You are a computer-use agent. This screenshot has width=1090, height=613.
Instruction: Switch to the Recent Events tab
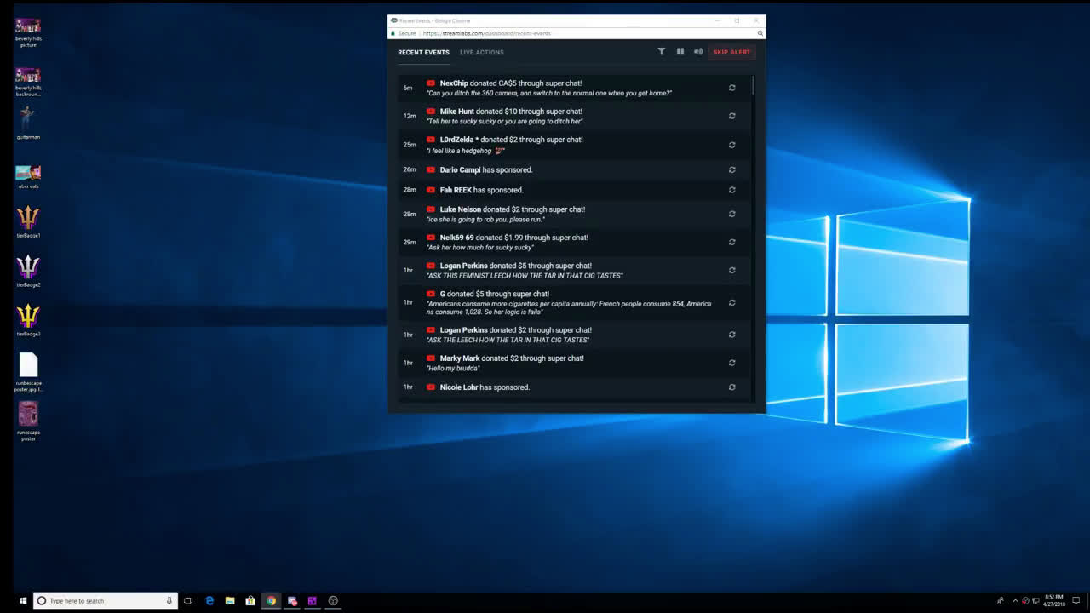click(423, 52)
